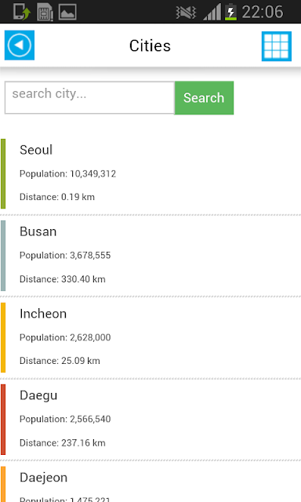
Task: Choose Daegu in the city list
Action: click(150, 419)
